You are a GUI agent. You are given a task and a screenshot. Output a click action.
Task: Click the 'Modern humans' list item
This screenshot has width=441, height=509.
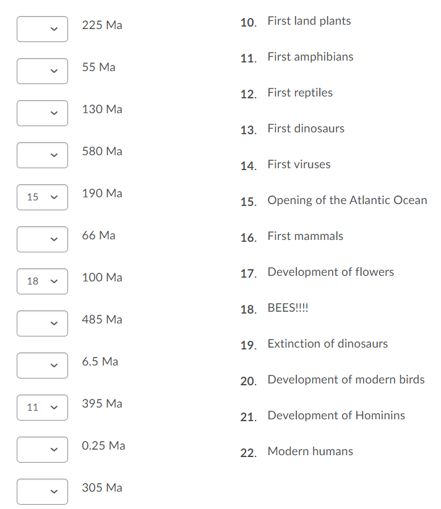point(310,451)
